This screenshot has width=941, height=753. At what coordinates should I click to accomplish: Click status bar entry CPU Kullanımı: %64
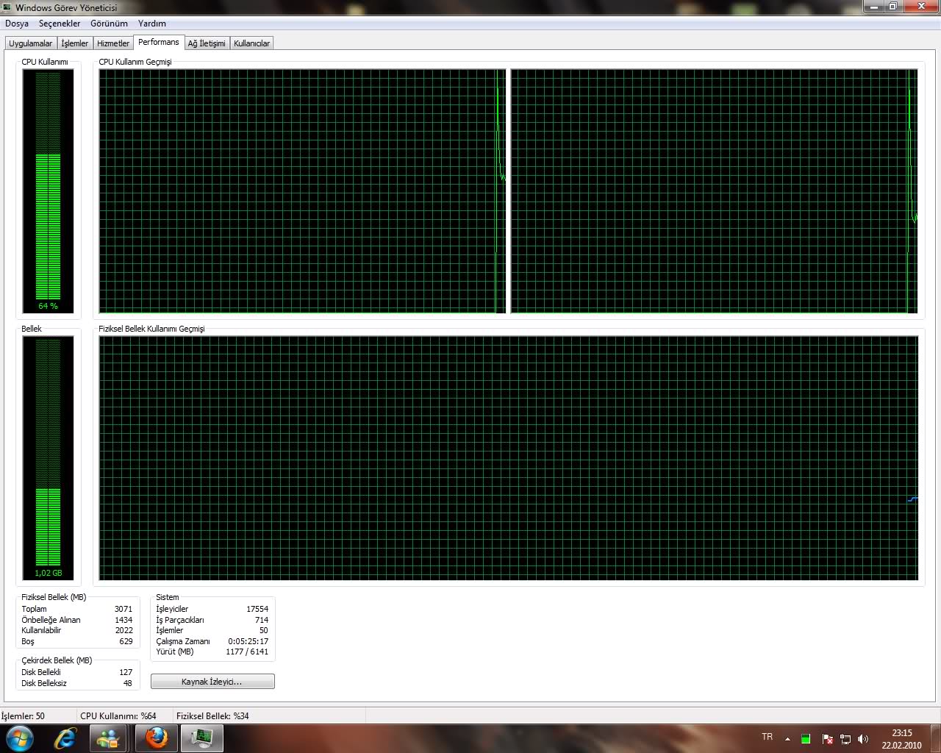(118, 716)
